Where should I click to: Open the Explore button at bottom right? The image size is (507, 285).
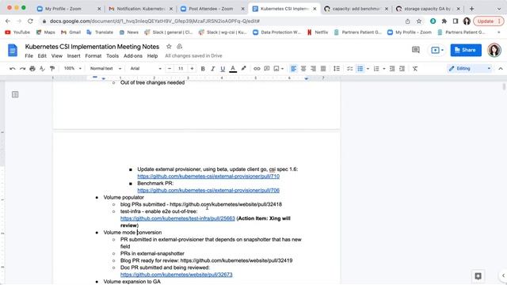(478, 276)
